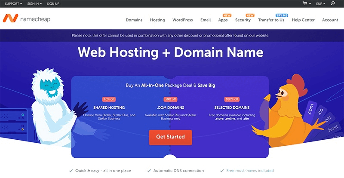Image resolution: width=344 pixels, height=178 pixels.
Task: Click the search magnifier icon
Action: tap(333, 3)
